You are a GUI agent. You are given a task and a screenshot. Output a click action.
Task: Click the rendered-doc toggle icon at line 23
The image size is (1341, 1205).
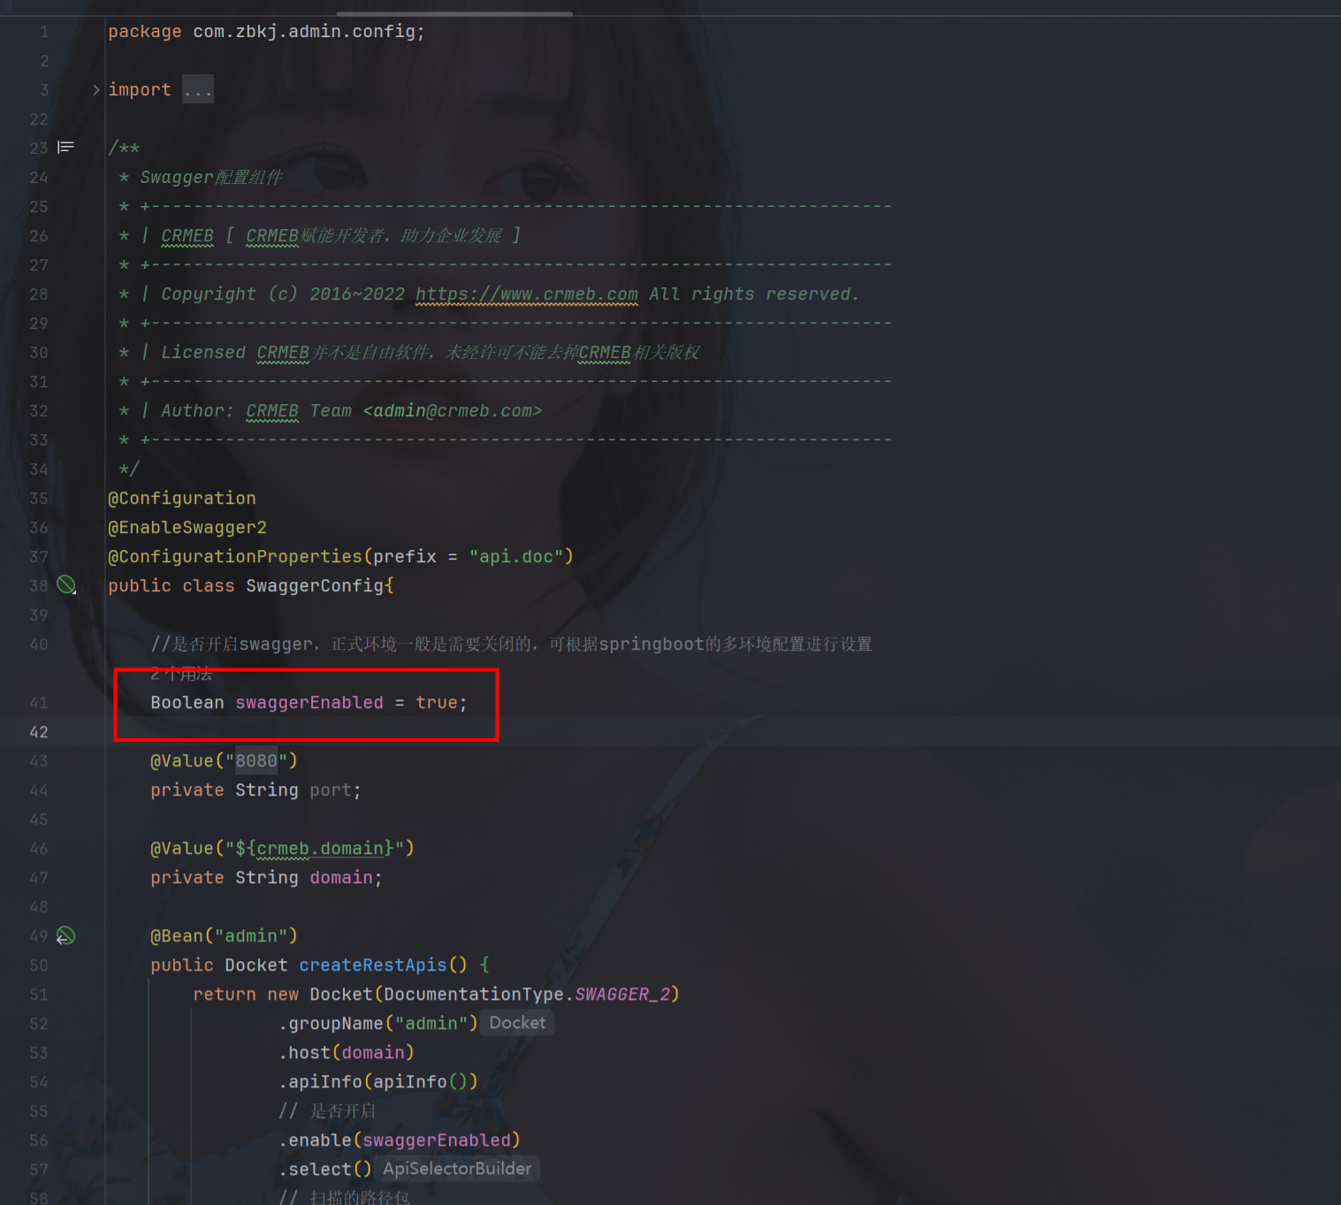click(65, 147)
